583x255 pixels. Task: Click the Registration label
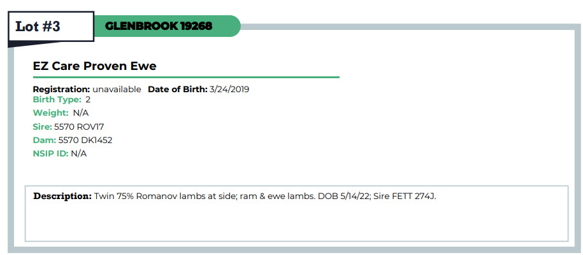pos(62,90)
